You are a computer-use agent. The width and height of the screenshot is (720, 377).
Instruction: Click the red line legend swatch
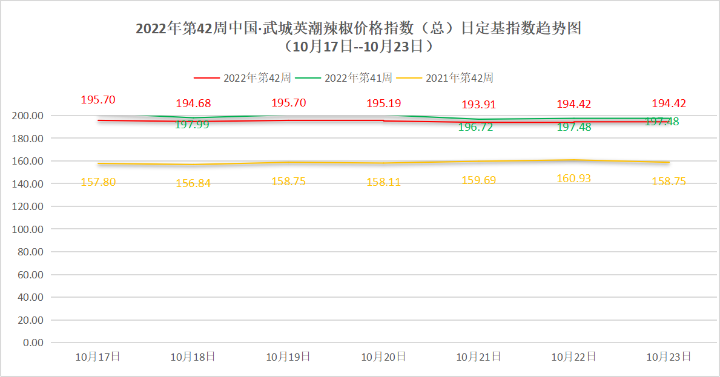click(206, 78)
